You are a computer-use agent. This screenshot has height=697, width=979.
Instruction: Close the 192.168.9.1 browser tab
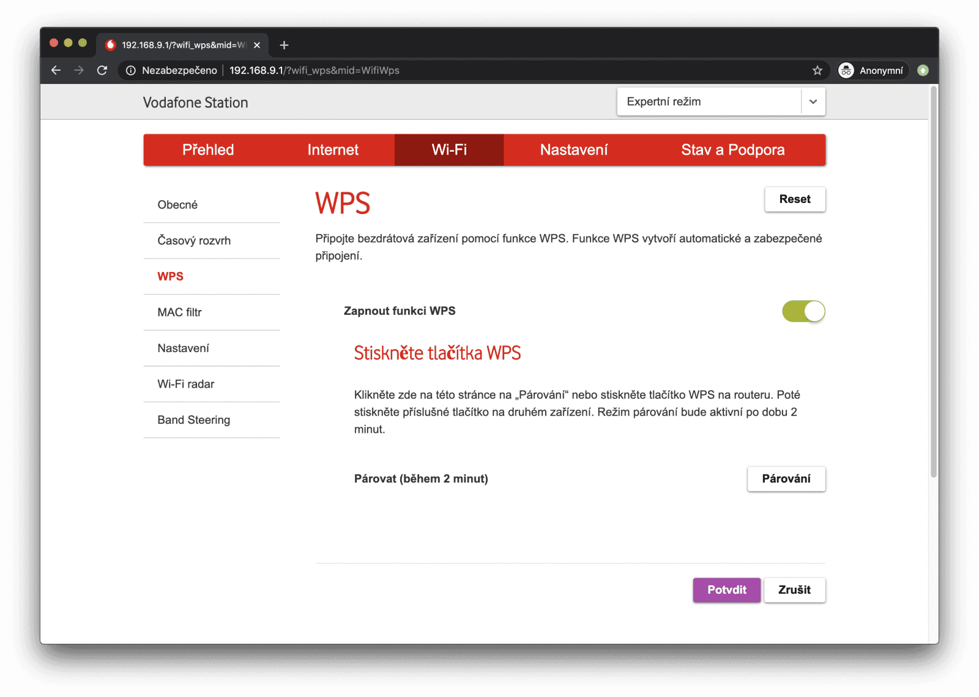pyautogui.click(x=257, y=45)
